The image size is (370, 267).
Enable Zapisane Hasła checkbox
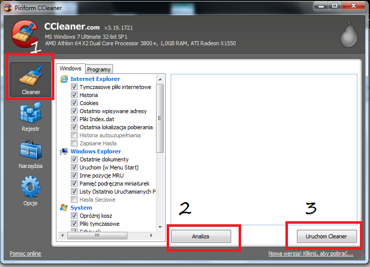pyautogui.click(x=74, y=143)
